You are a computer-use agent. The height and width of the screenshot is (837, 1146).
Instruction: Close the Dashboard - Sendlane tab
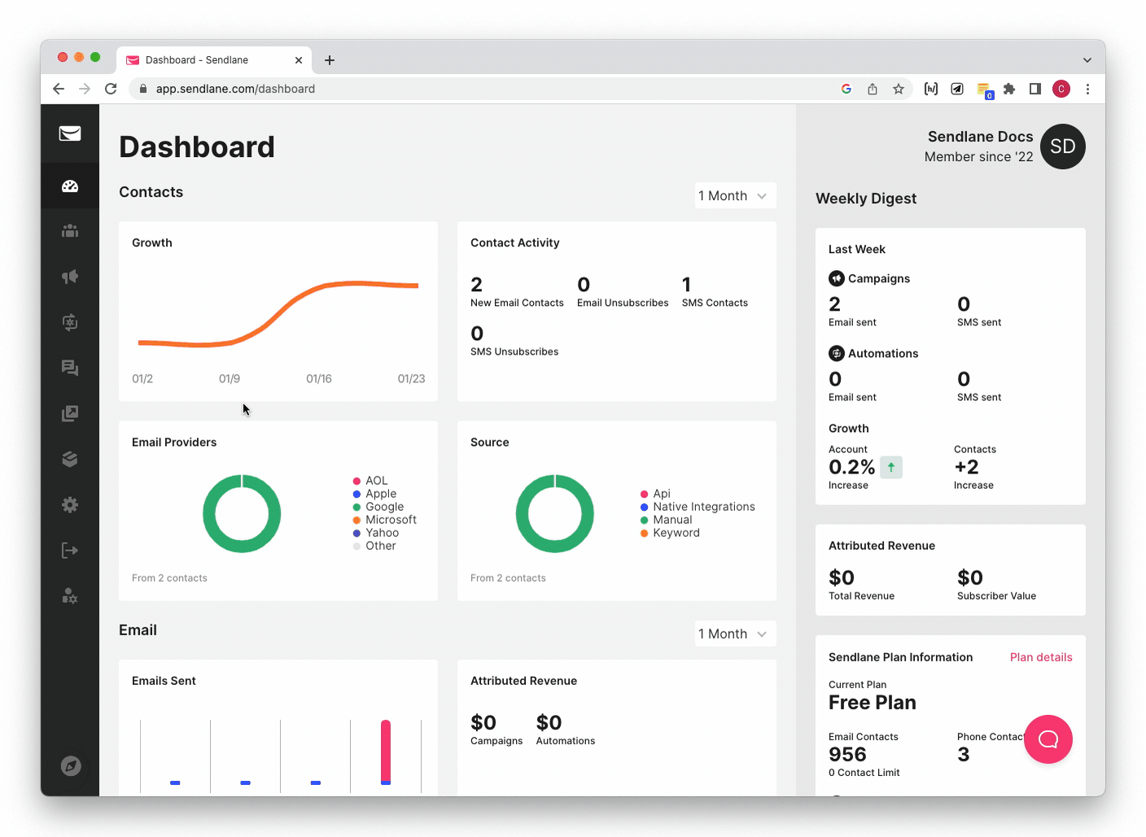(299, 60)
